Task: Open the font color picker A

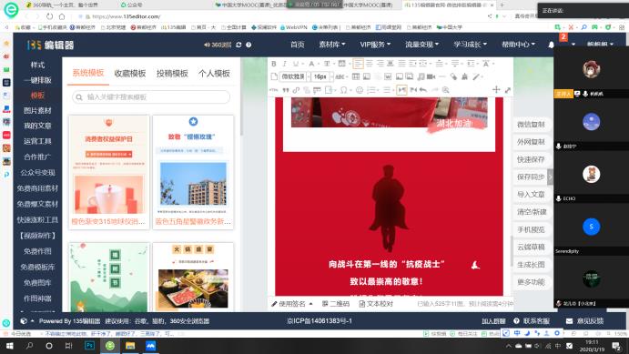Action: tap(311, 64)
